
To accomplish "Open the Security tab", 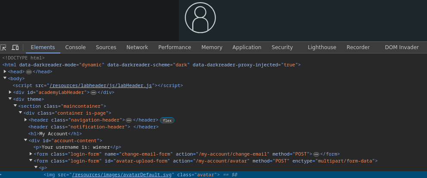I will tap(282, 47).
